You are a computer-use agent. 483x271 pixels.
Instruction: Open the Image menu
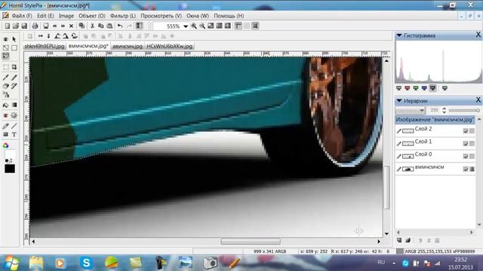66,16
